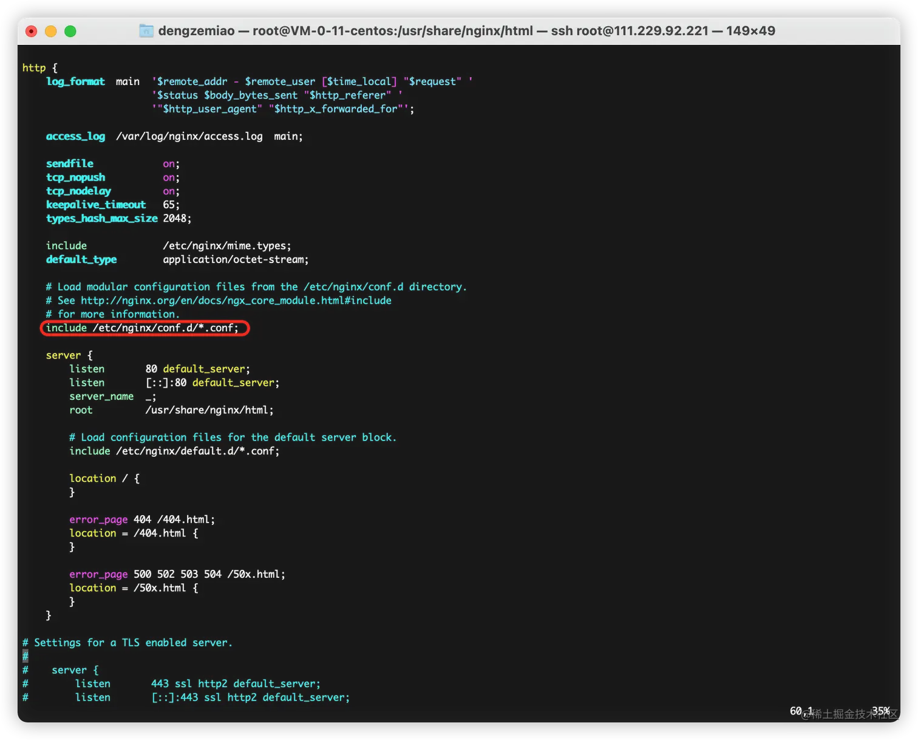Viewport: 918px width, 740px height.
Task: Click the "on;" value of sendfile
Action: 171,163
